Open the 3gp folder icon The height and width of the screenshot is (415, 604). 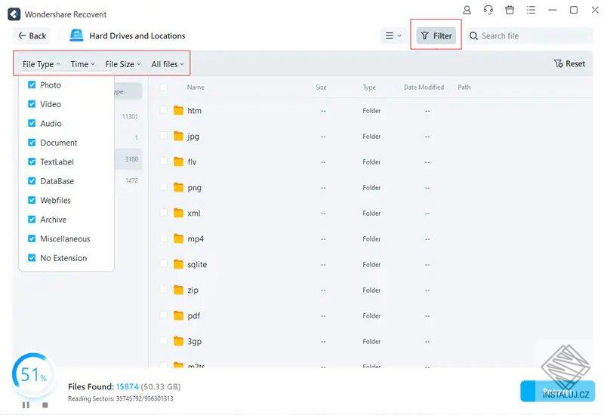coord(178,341)
